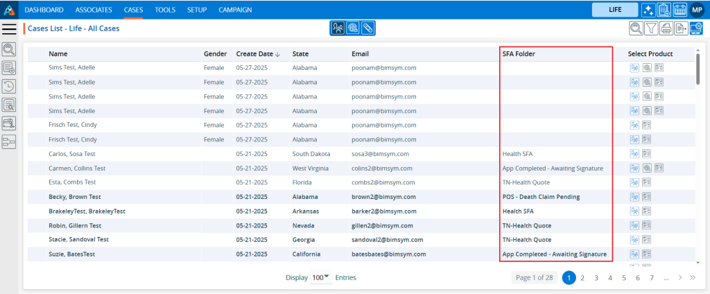The image size is (710, 294).
Task: Go to page 3 in pagination
Action: (596, 277)
